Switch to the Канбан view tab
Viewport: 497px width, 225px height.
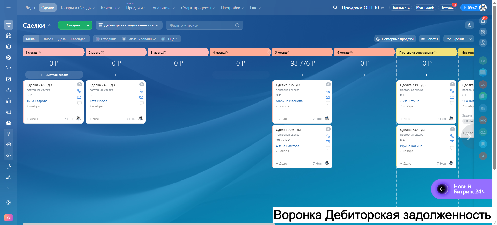pos(31,39)
